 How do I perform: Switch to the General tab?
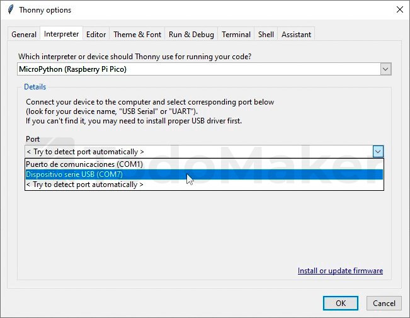[24, 35]
